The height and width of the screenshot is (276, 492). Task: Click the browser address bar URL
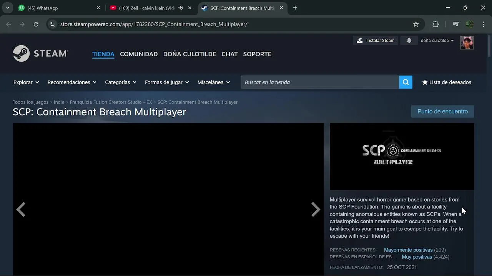(154, 24)
